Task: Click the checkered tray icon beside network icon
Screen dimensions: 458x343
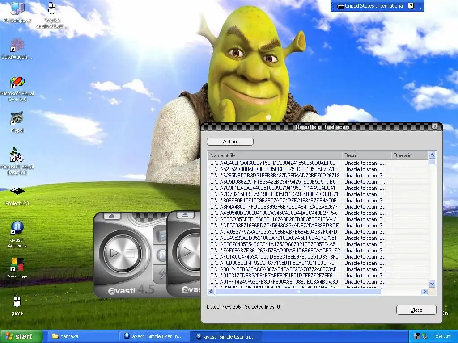Action: 417,336
